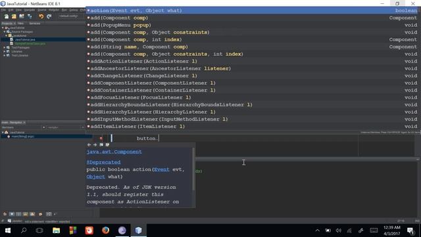Close the Navigator tab with its X
This screenshot has width=421, height=237.
coord(24,122)
